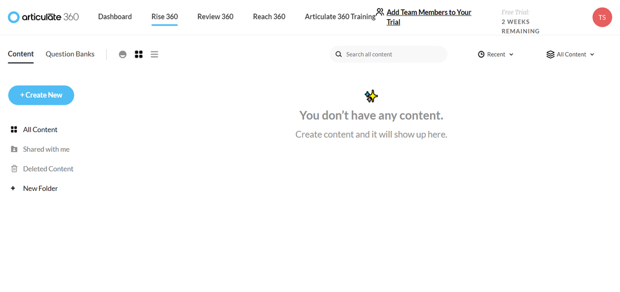Click the layers icon beside All Content filter

[550, 55]
